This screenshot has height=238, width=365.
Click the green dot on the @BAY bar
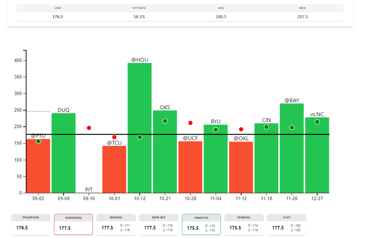click(x=292, y=127)
